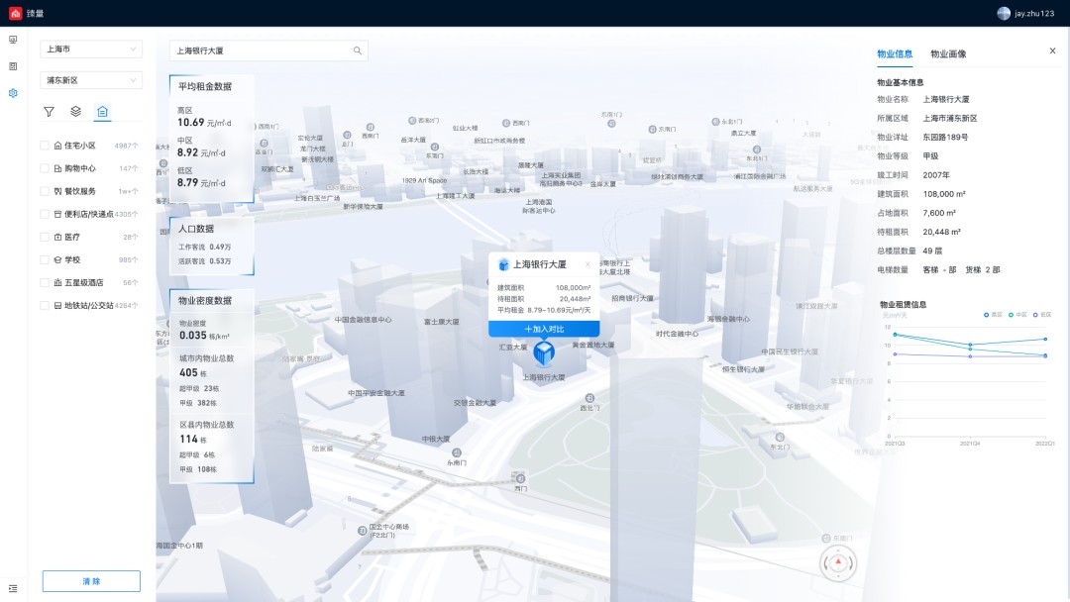Click the 中国平安金融大厦 map label

click(x=376, y=393)
